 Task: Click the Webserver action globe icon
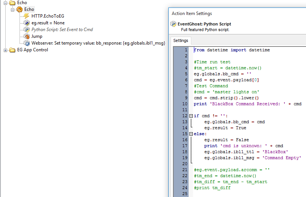click(27, 43)
